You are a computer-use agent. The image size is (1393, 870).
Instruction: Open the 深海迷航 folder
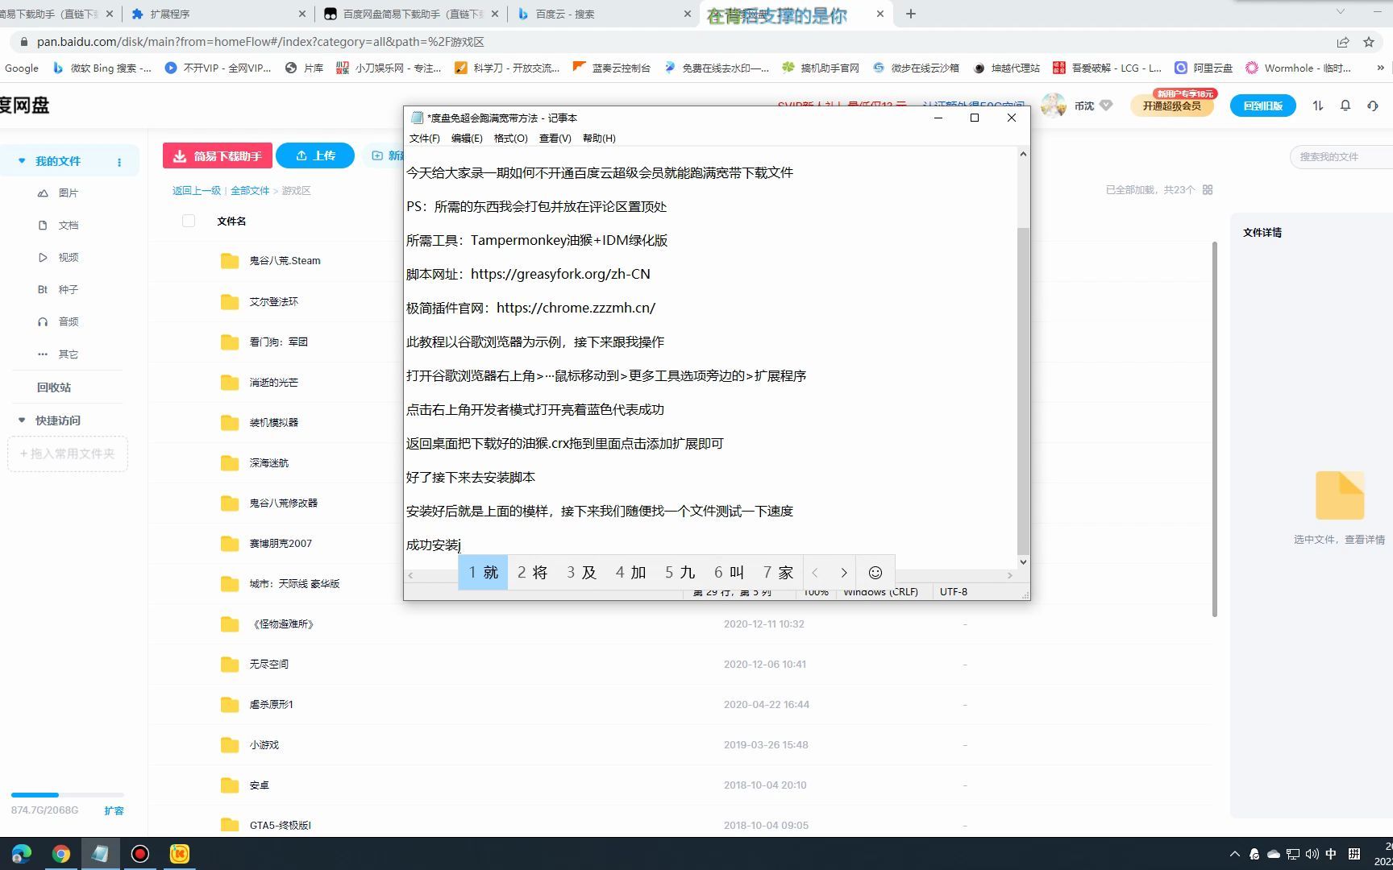point(268,462)
